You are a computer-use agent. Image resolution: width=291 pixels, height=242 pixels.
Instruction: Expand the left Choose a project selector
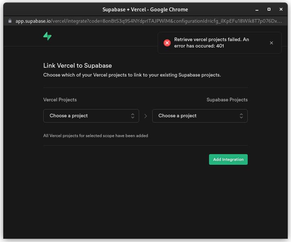pyautogui.click(x=91, y=116)
